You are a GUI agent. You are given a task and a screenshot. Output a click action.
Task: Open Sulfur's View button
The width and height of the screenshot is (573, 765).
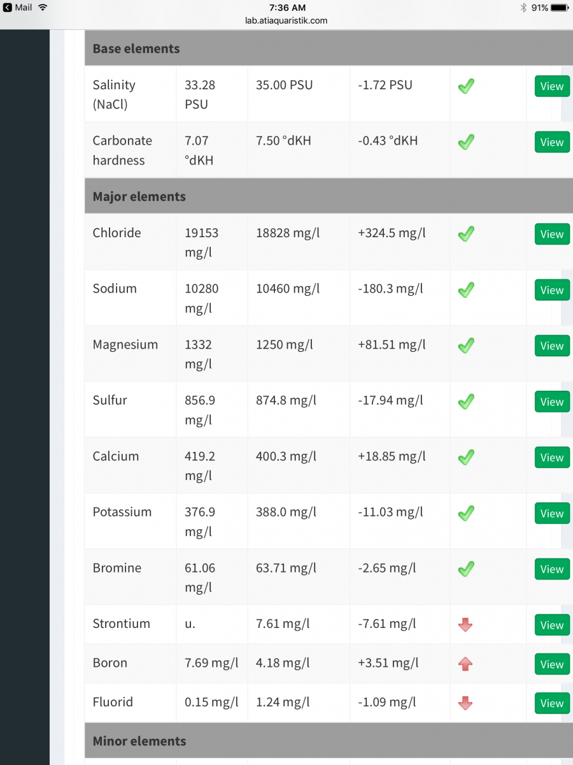[x=552, y=402]
